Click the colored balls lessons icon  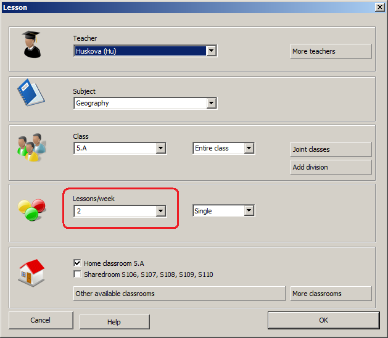click(x=31, y=210)
